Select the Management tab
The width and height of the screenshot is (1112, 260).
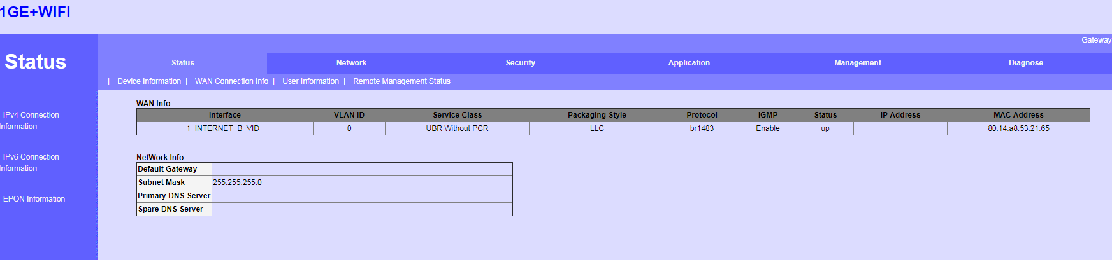[x=857, y=63]
